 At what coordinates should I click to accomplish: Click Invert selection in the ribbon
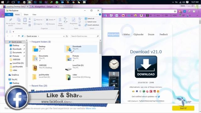[92, 25]
